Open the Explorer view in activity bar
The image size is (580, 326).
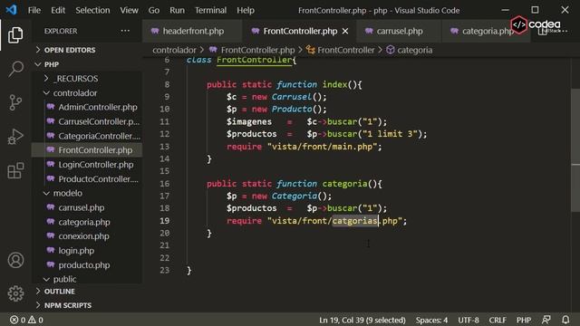tap(15, 35)
